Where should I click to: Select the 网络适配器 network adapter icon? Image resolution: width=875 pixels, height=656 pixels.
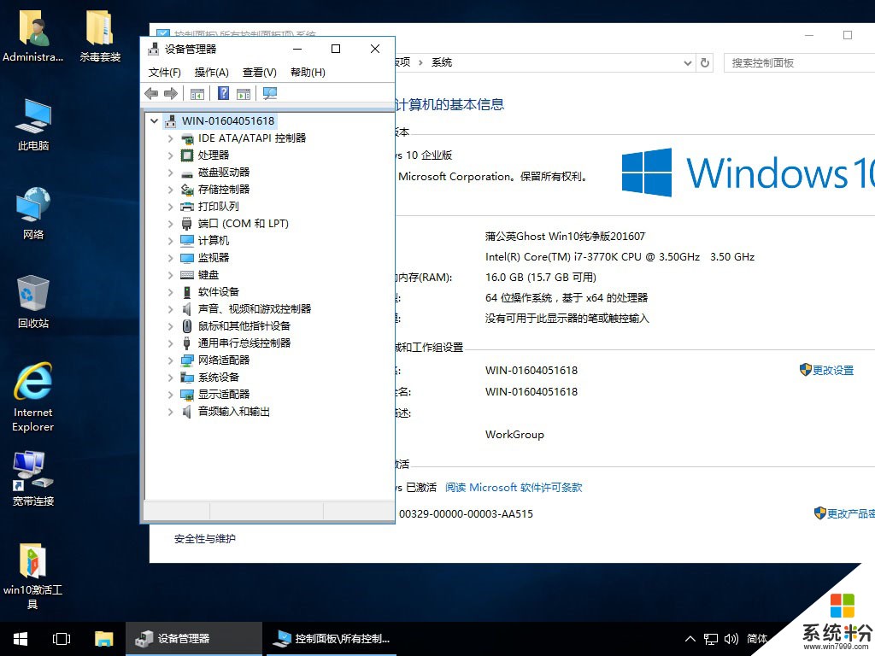pos(187,361)
